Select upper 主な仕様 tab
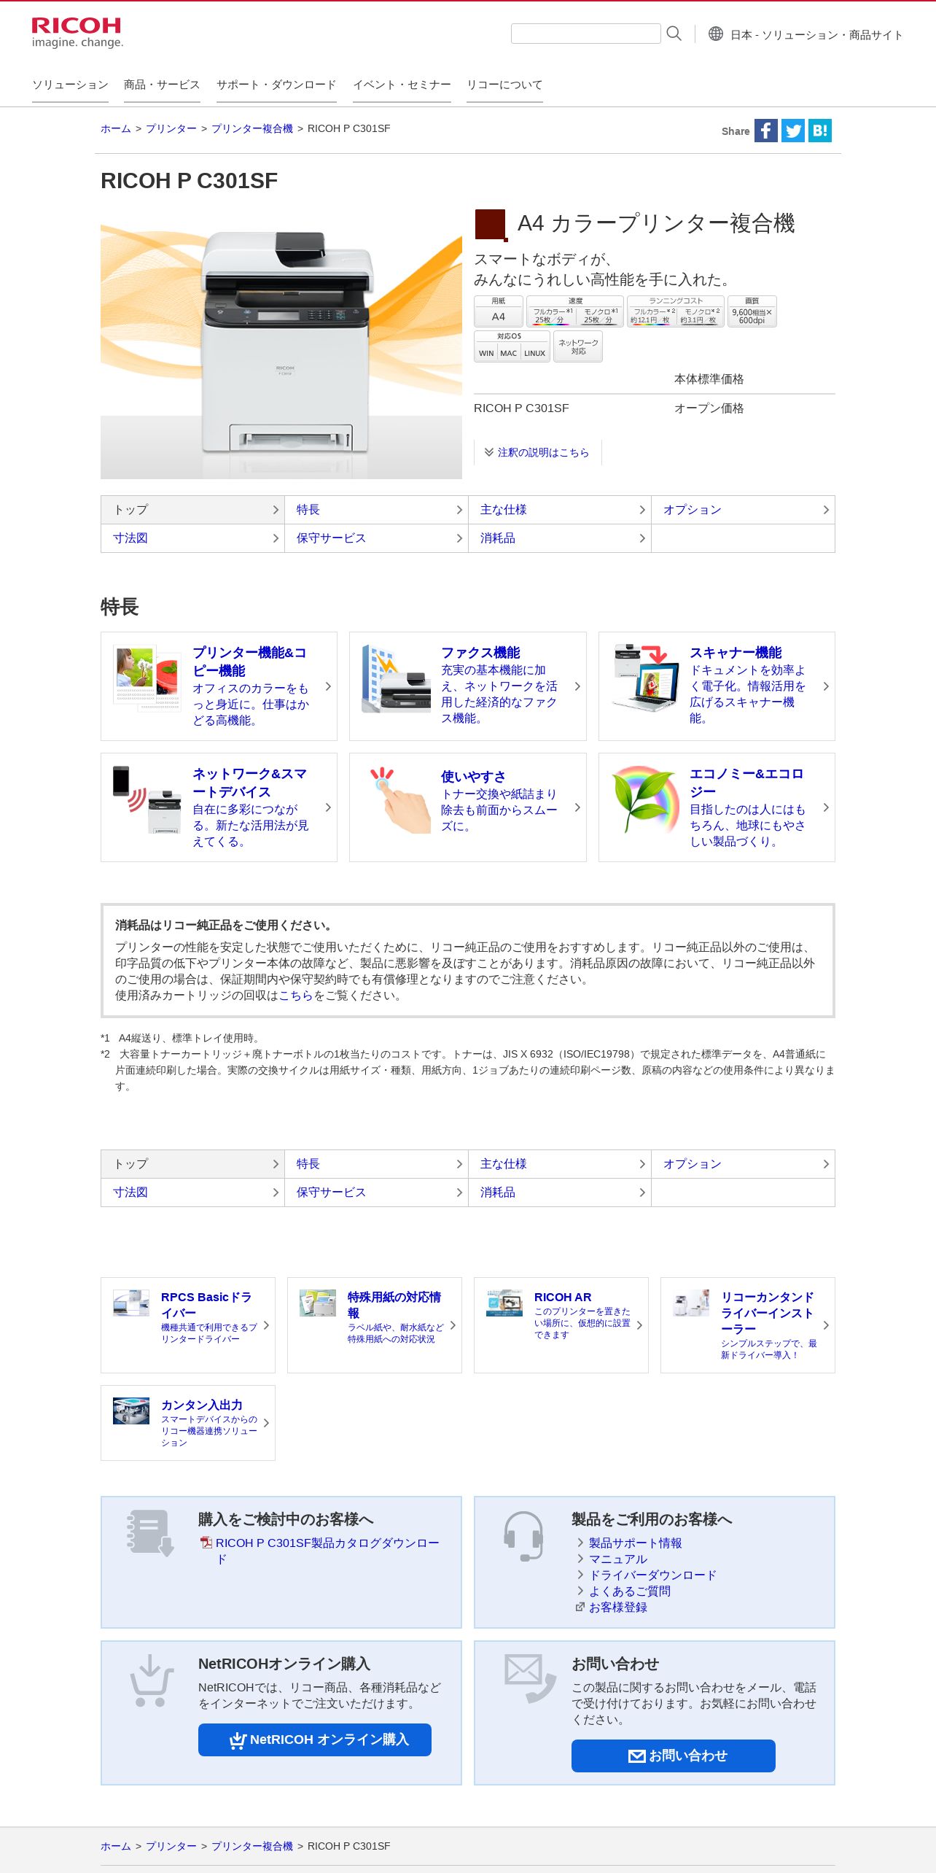936x1873 pixels. [560, 510]
